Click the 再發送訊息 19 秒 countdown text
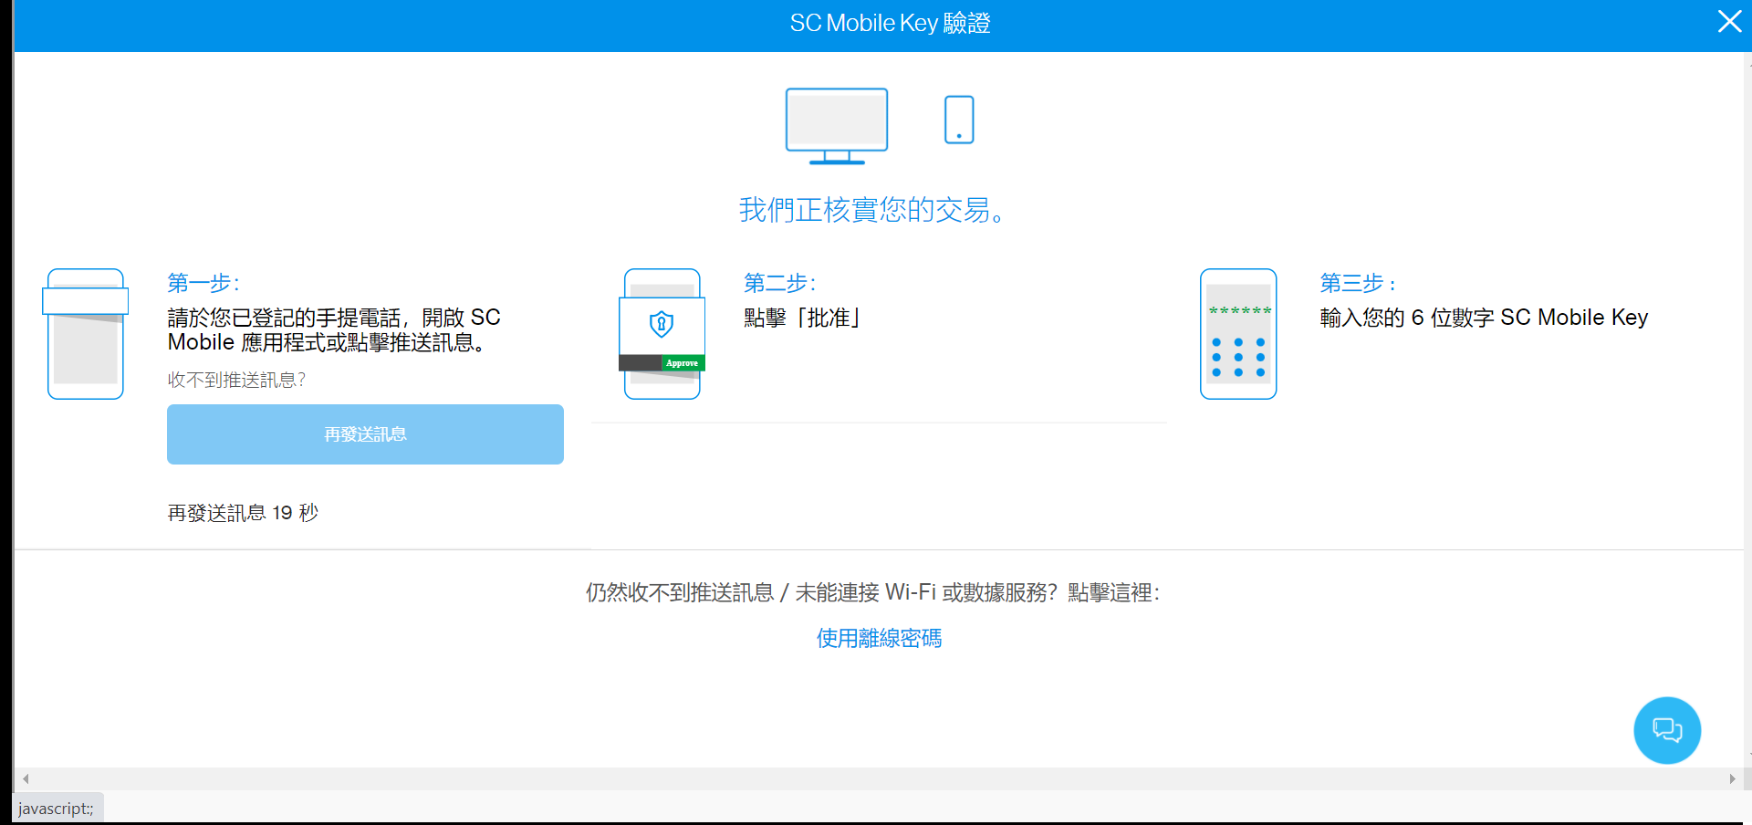Screen dimensions: 1752x825 pos(243,512)
